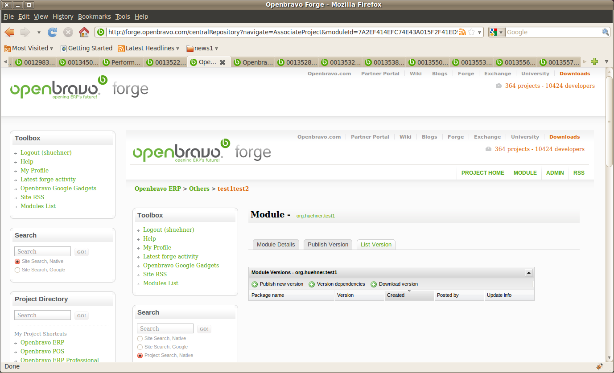Open the Bookmarks menu
The height and width of the screenshot is (373, 614).
(94, 16)
